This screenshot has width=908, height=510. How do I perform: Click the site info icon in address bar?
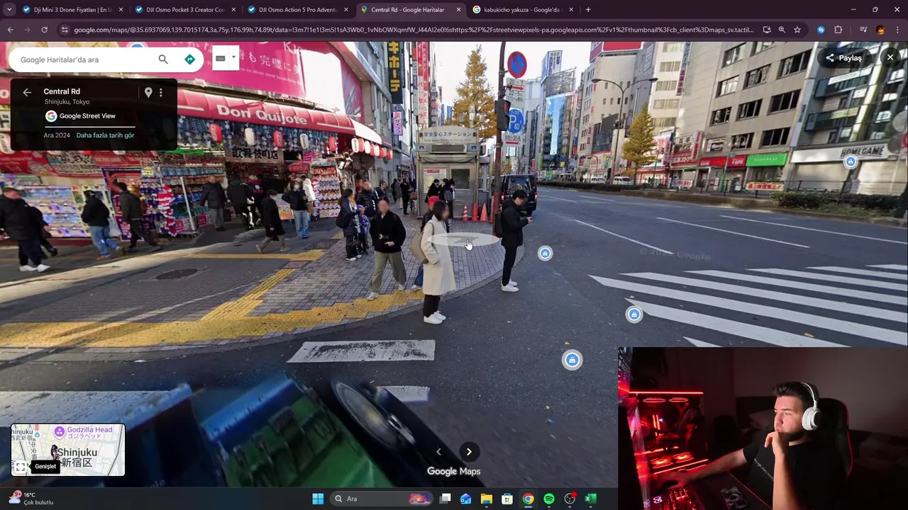[65, 30]
